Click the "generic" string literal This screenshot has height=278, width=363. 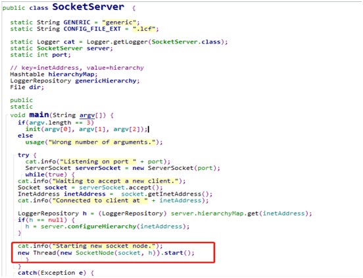119,22
